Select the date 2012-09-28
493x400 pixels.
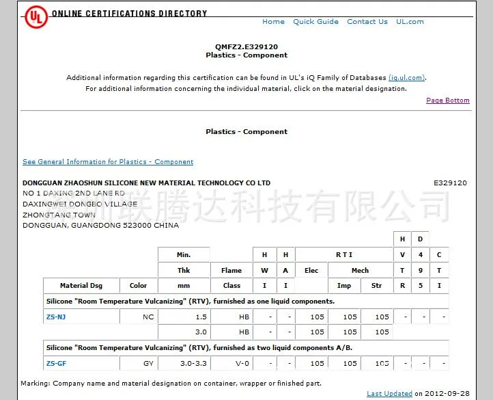pos(447,394)
